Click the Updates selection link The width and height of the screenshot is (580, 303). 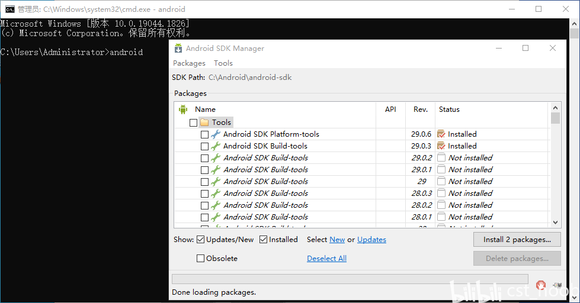click(371, 240)
